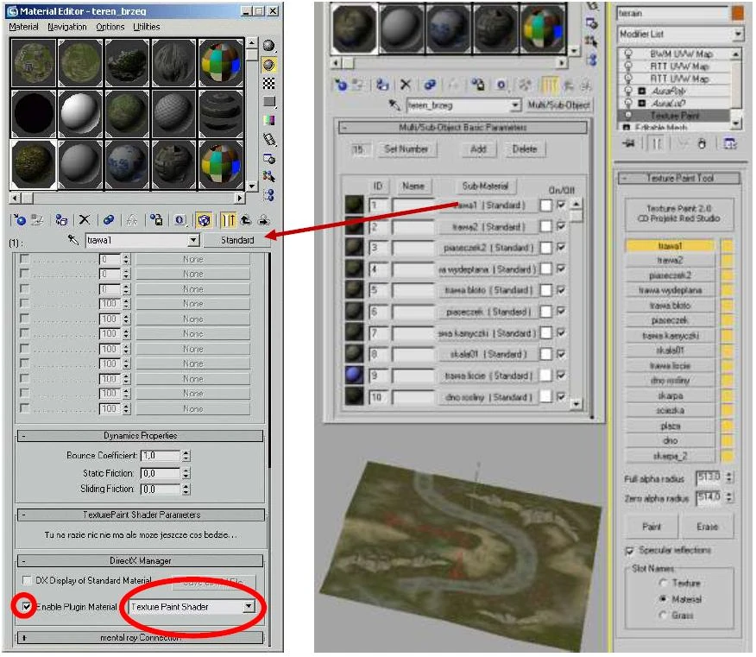Click orange object color swatch beside terrain
Image resolution: width=756 pixels, height=657 pixels.
tap(738, 13)
